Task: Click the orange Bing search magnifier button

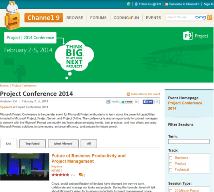Action: 210,18
